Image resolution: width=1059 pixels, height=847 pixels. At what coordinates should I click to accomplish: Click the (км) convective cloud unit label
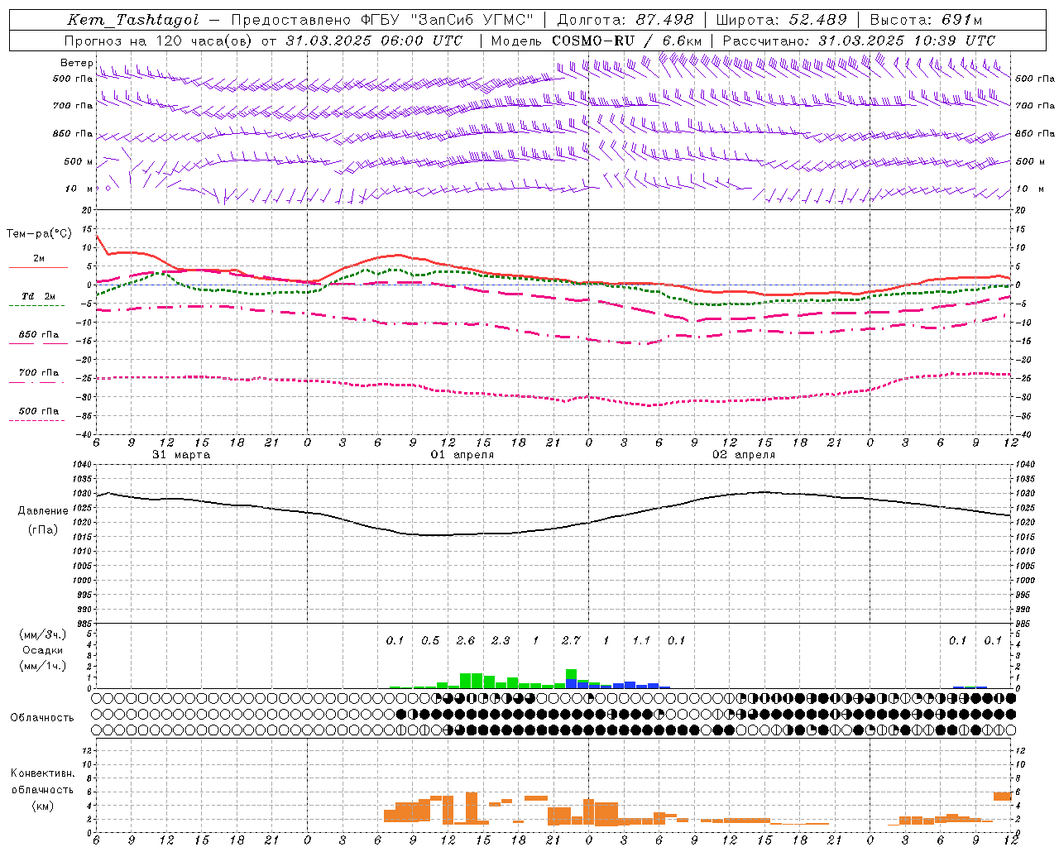click(x=42, y=806)
